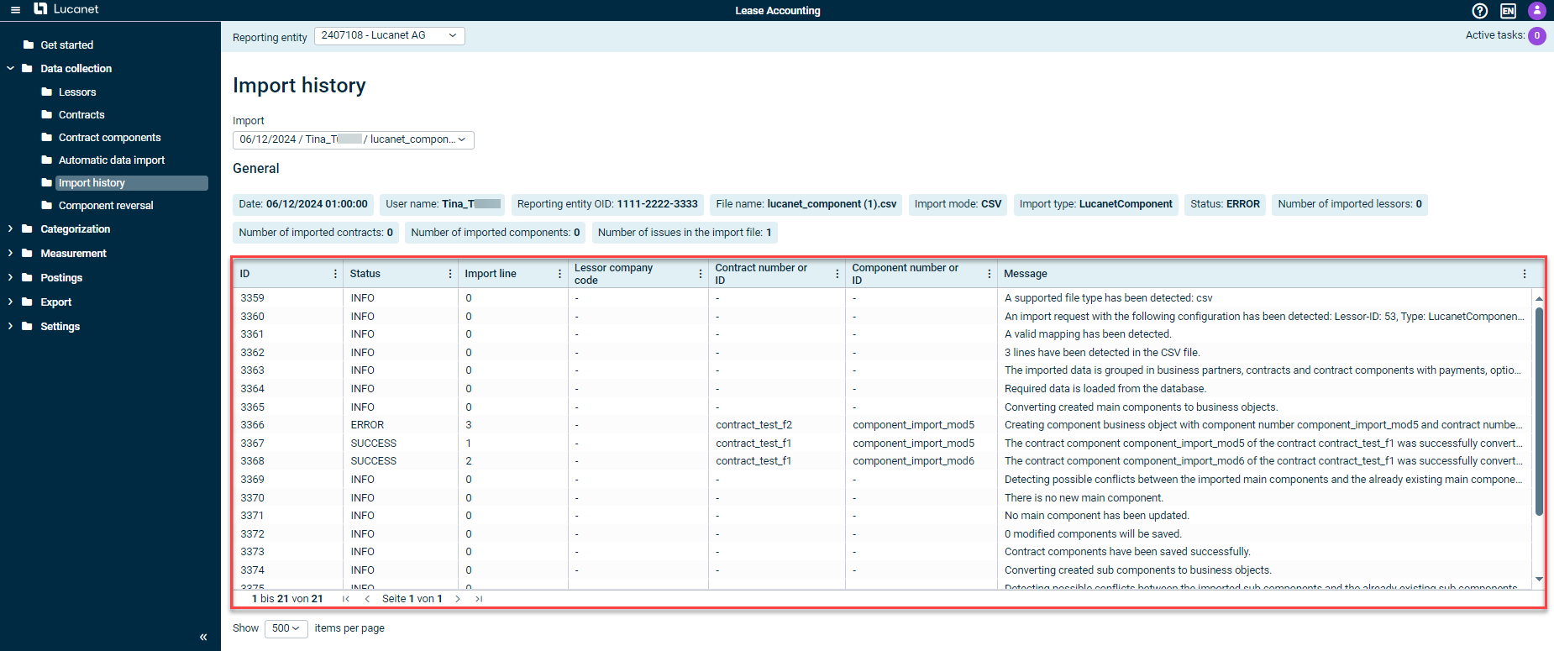Open Message column options menu
The width and height of the screenshot is (1554, 651).
[1525, 274]
